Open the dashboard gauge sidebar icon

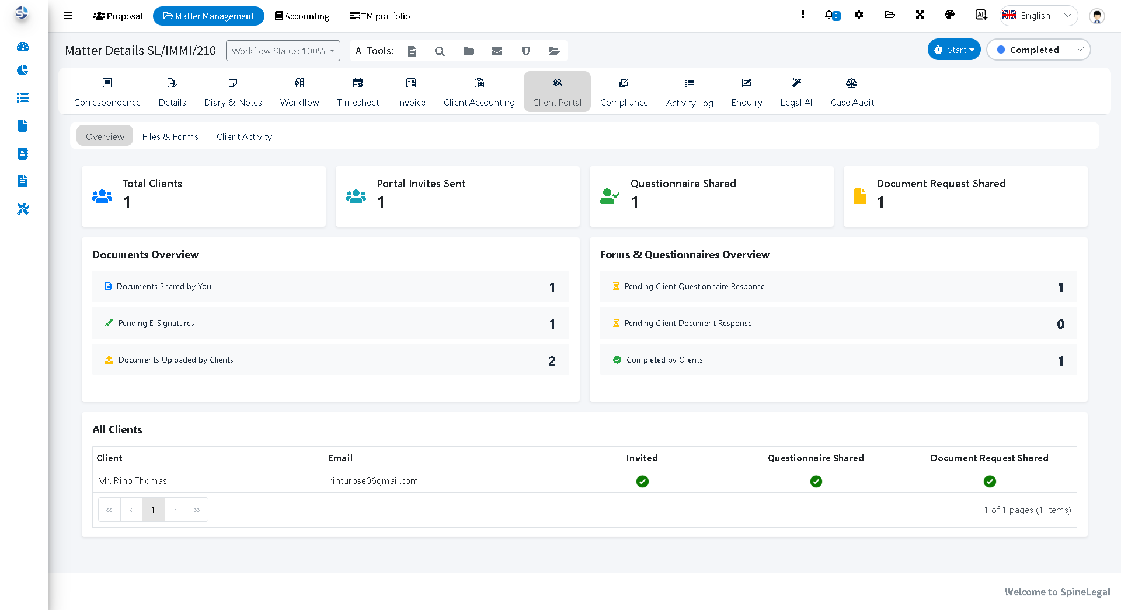[23, 47]
